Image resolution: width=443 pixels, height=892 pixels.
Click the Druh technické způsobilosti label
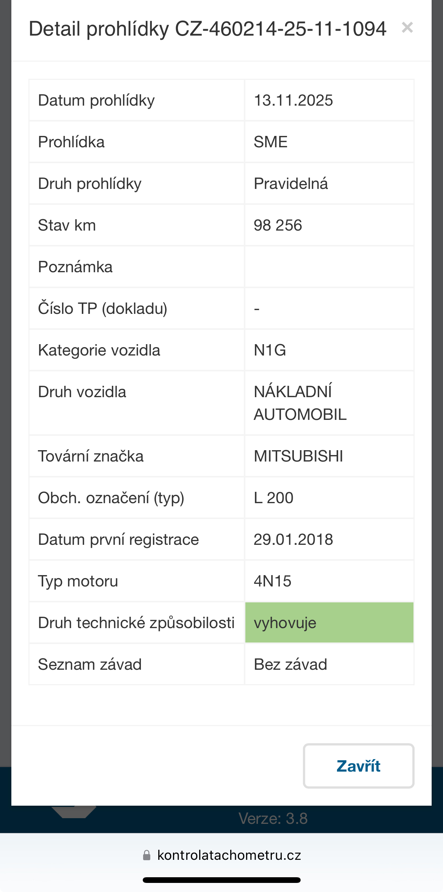tap(136, 623)
